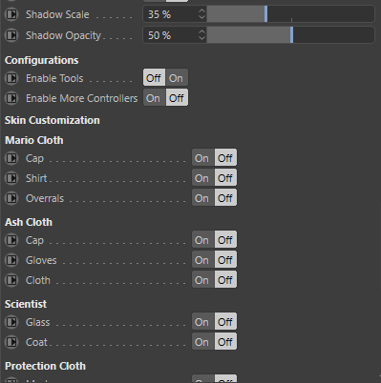Turn On the Mario Cloth Cap

pyautogui.click(x=202, y=158)
